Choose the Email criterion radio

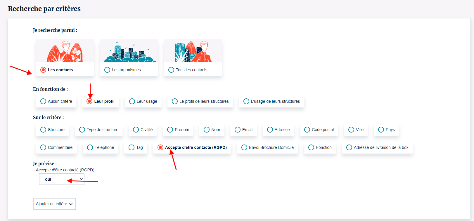pyautogui.click(x=238, y=130)
